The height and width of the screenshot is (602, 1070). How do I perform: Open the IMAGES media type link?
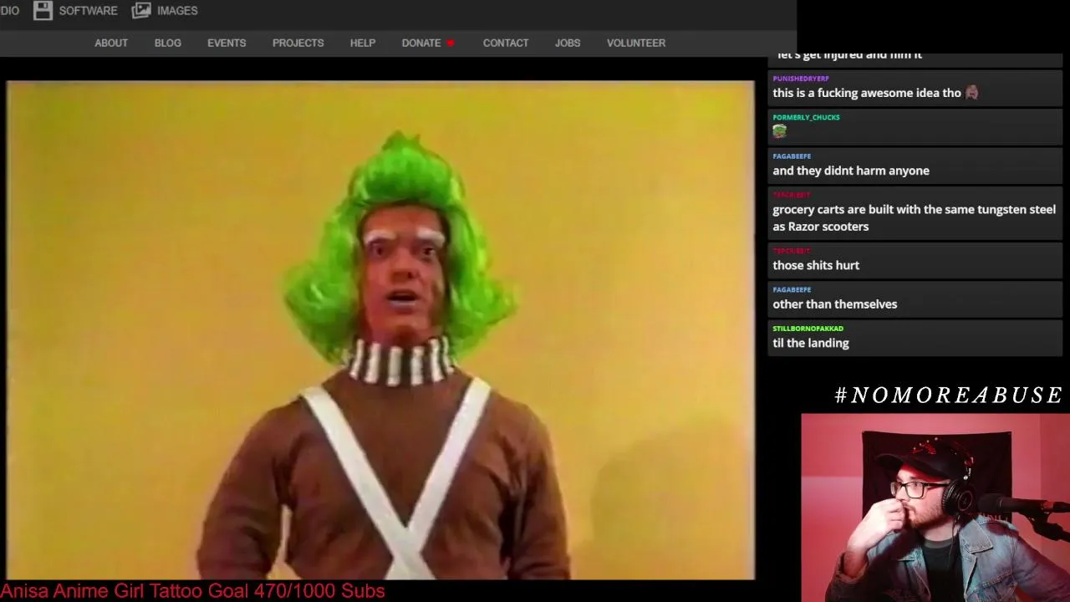coord(177,11)
